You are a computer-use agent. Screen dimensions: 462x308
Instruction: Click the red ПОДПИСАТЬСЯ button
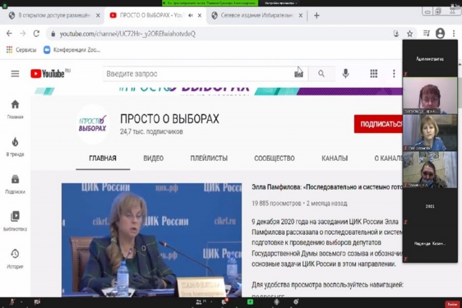(379, 124)
